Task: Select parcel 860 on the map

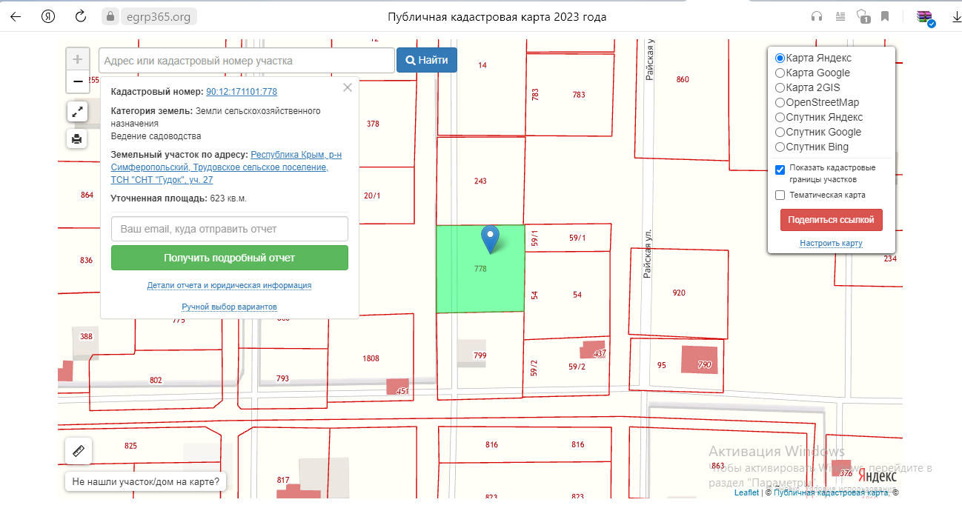Action: tap(683, 79)
